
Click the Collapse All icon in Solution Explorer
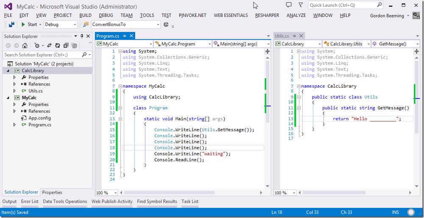pyautogui.click(x=66, y=46)
